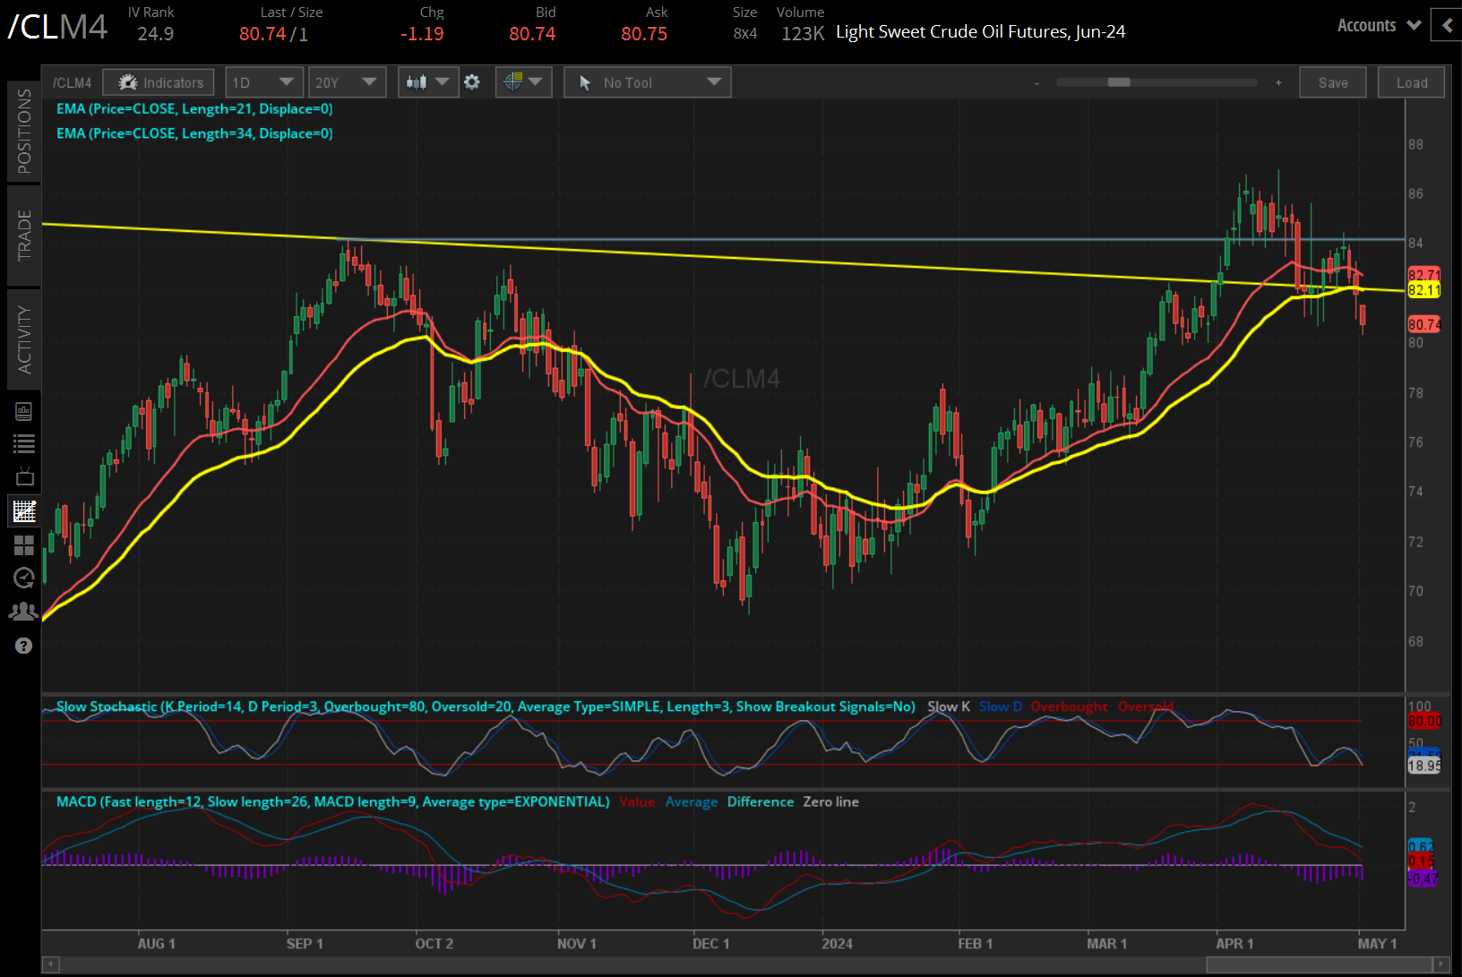Click the 2024 date axis label
Screen dimensions: 1462x977
838,944
